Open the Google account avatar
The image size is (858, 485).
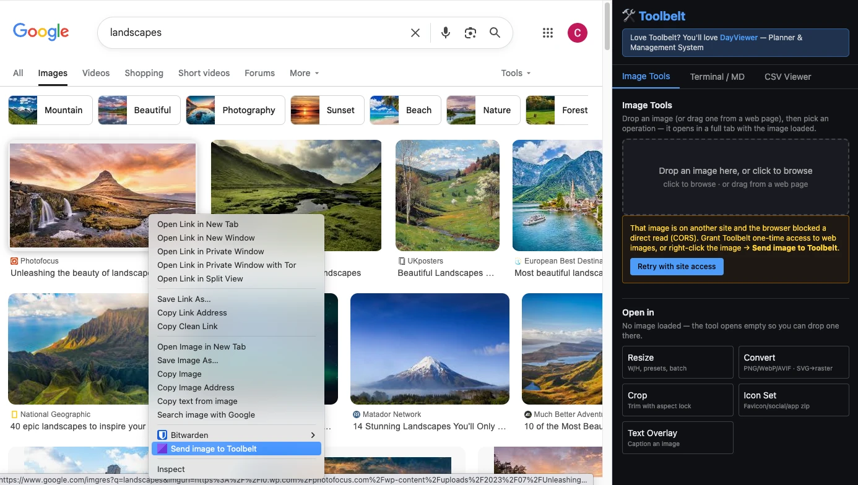578,33
